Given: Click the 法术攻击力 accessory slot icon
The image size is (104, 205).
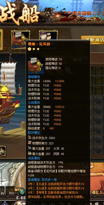Looking at the screenshot, I should pos(30,138).
